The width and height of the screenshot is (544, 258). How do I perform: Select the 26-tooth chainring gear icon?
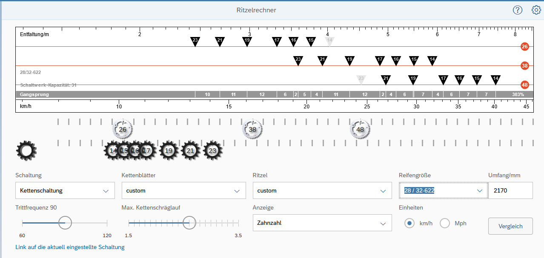[123, 129]
